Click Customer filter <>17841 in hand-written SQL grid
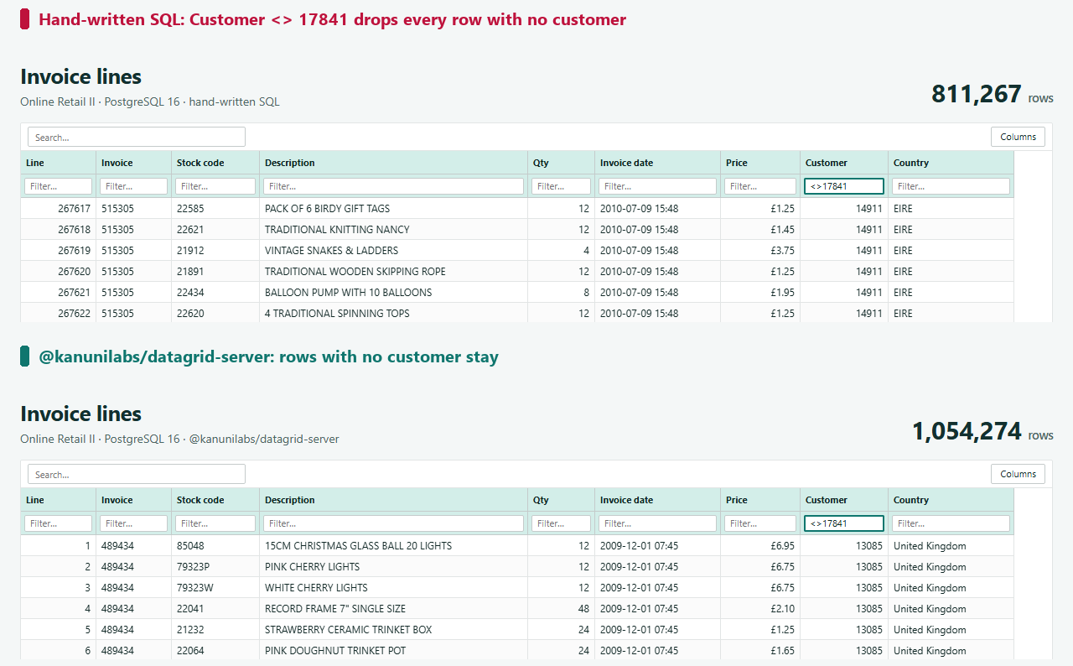Screen dimensions: 1073x666 [x=844, y=186]
